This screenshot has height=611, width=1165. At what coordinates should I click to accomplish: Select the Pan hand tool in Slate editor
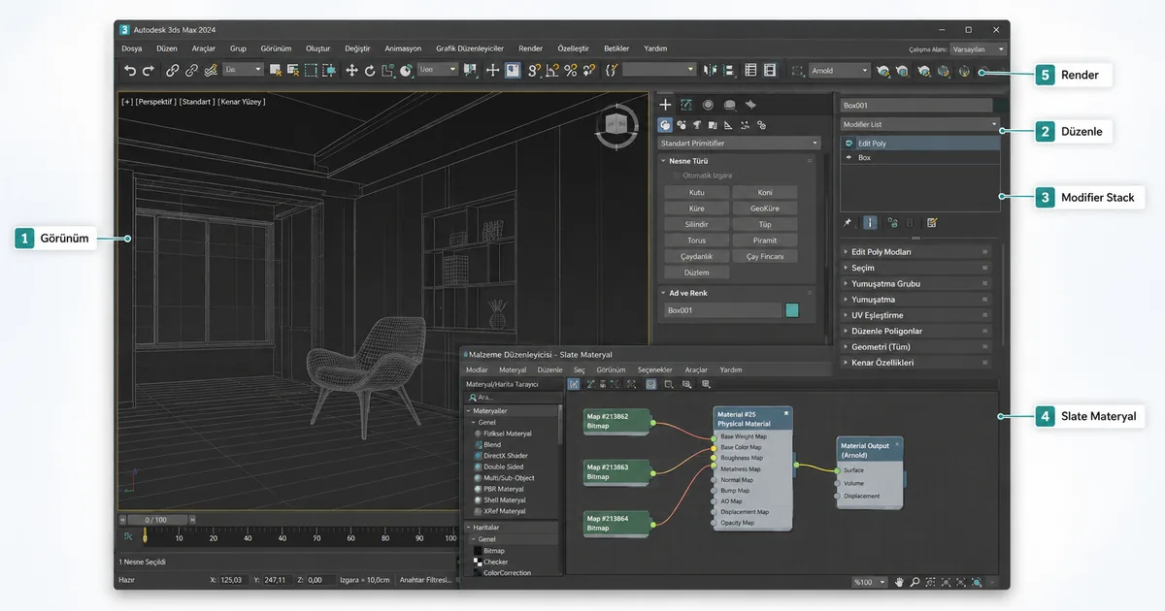(x=899, y=582)
